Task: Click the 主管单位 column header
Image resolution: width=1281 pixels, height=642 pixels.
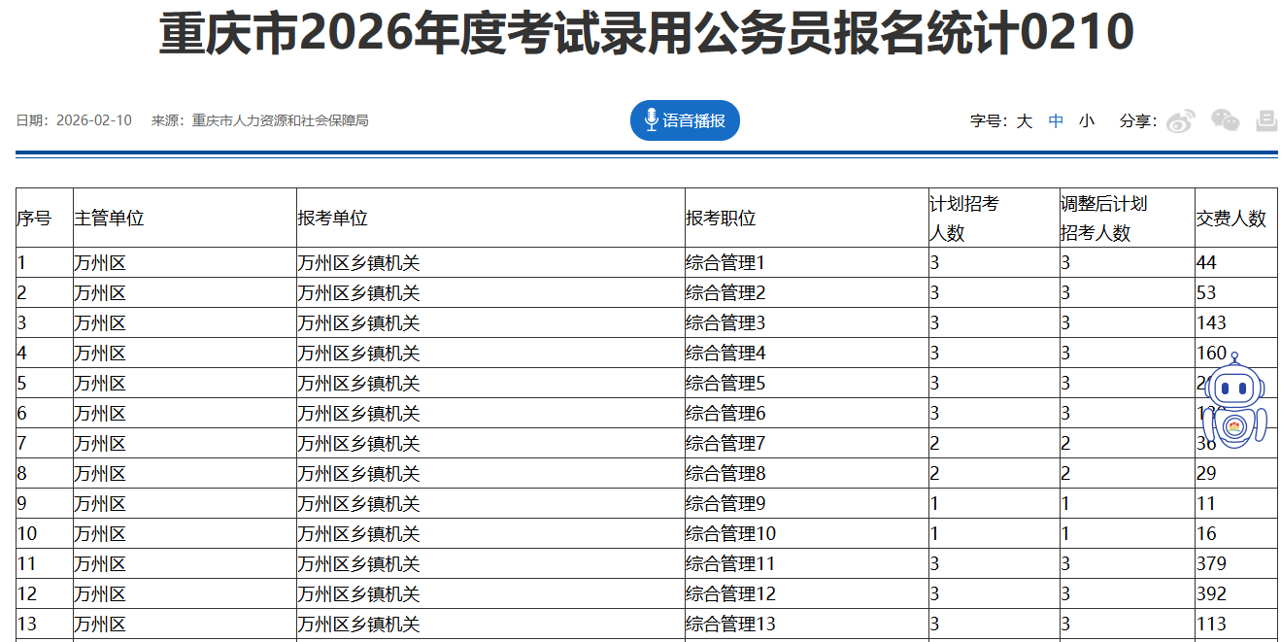Action: coord(109,219)
